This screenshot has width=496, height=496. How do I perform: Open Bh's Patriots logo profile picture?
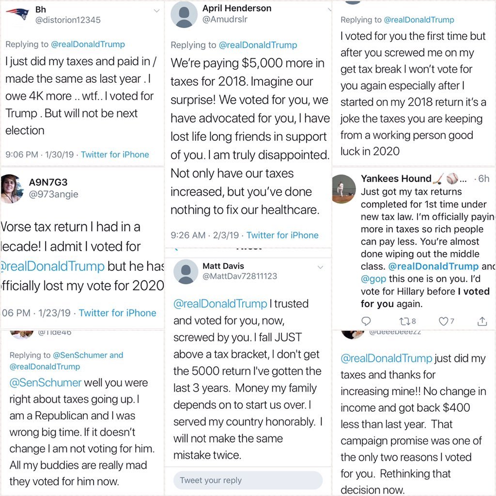(x=17, y=13)
